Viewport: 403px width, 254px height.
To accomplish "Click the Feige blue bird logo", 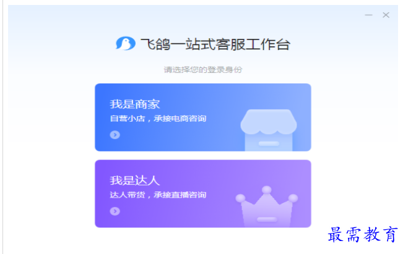I will click(126, 43).
